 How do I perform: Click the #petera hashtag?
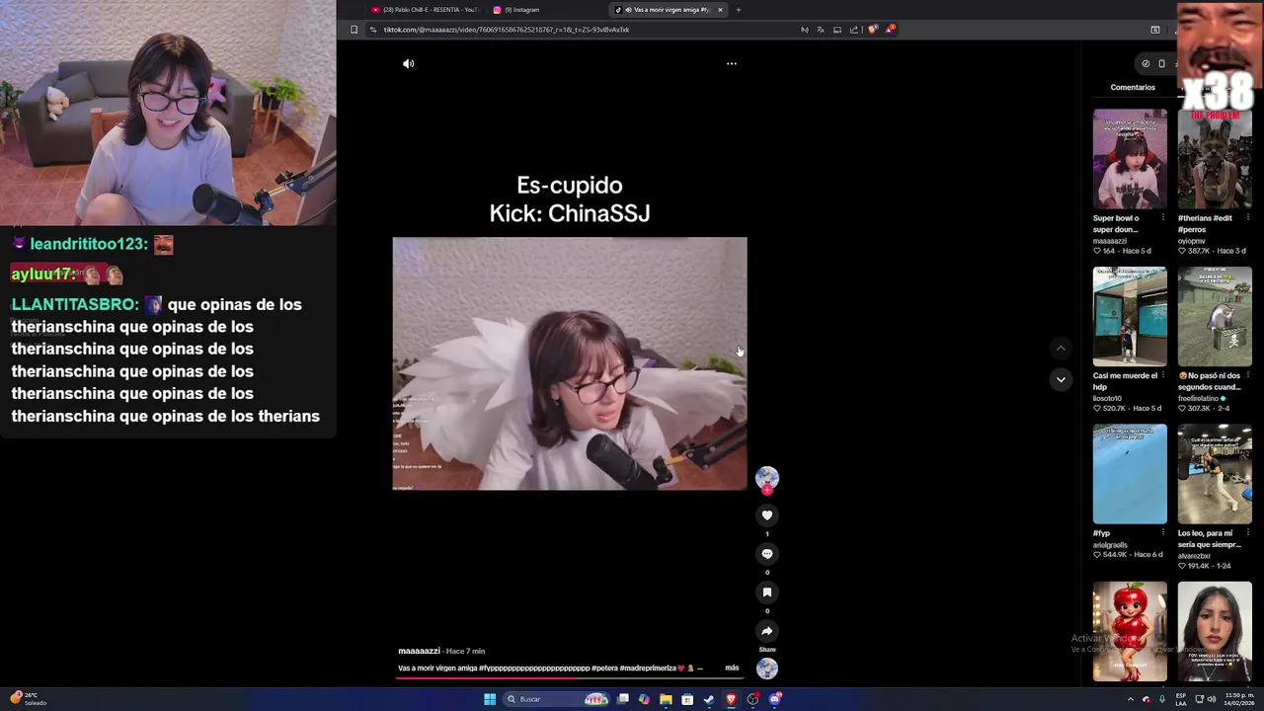(x=603, y=669)
